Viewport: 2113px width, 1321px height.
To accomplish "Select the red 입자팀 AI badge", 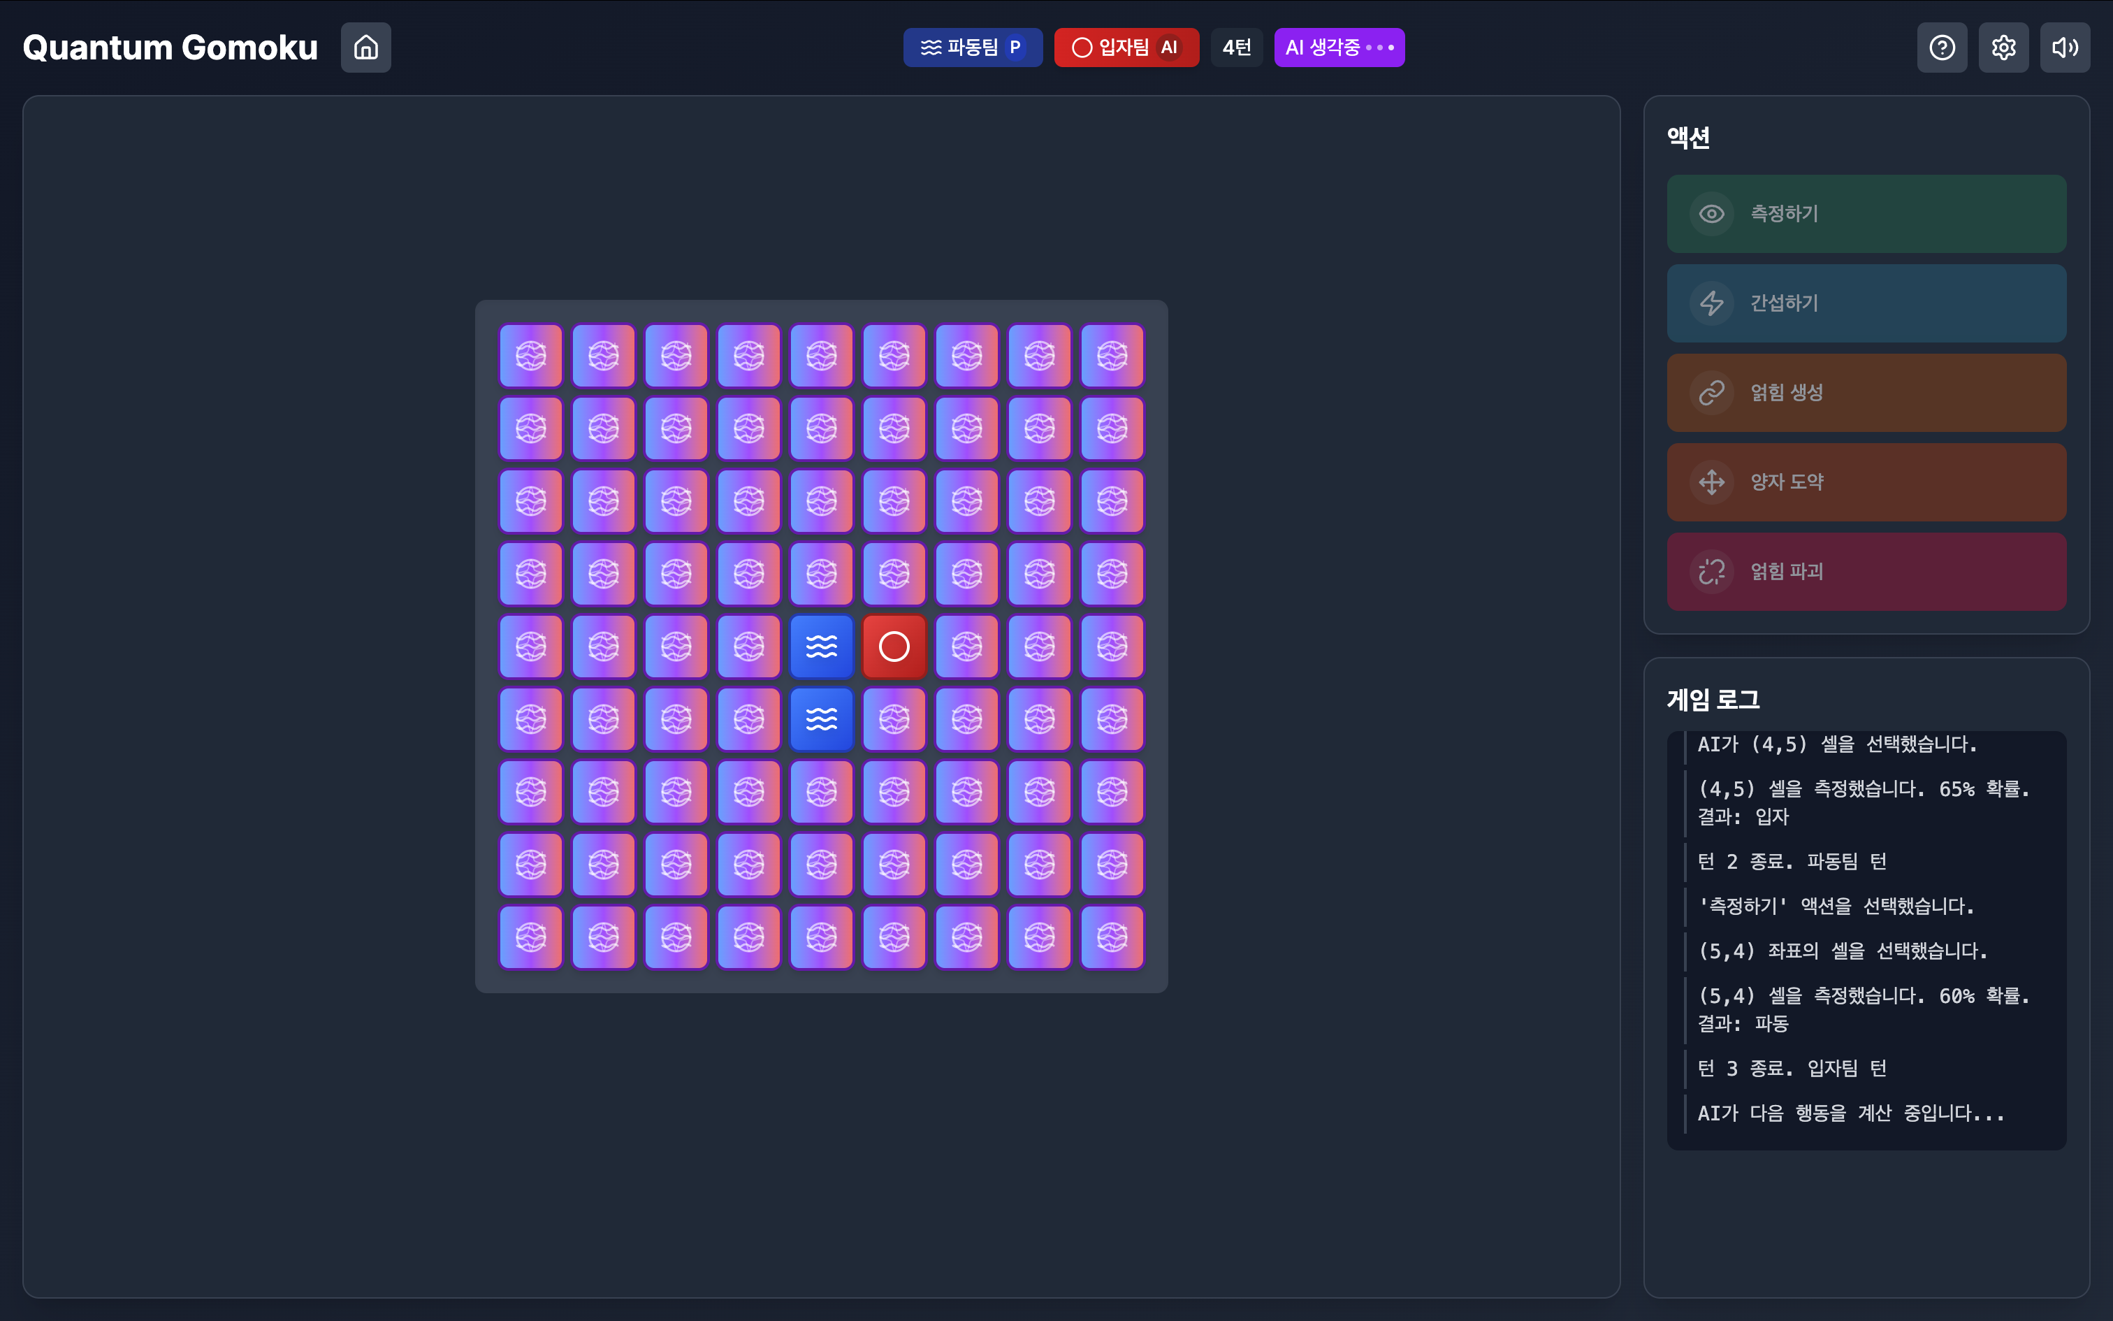I will 1126,48.
